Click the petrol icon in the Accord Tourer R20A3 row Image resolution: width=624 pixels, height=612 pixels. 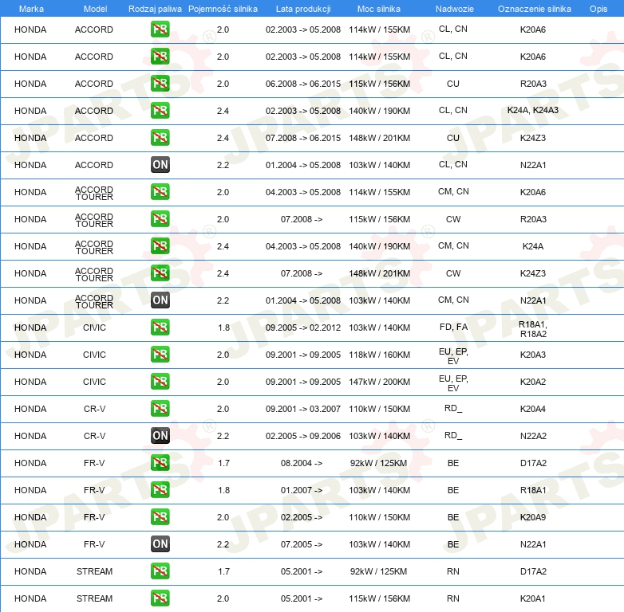tap(160, 219)
